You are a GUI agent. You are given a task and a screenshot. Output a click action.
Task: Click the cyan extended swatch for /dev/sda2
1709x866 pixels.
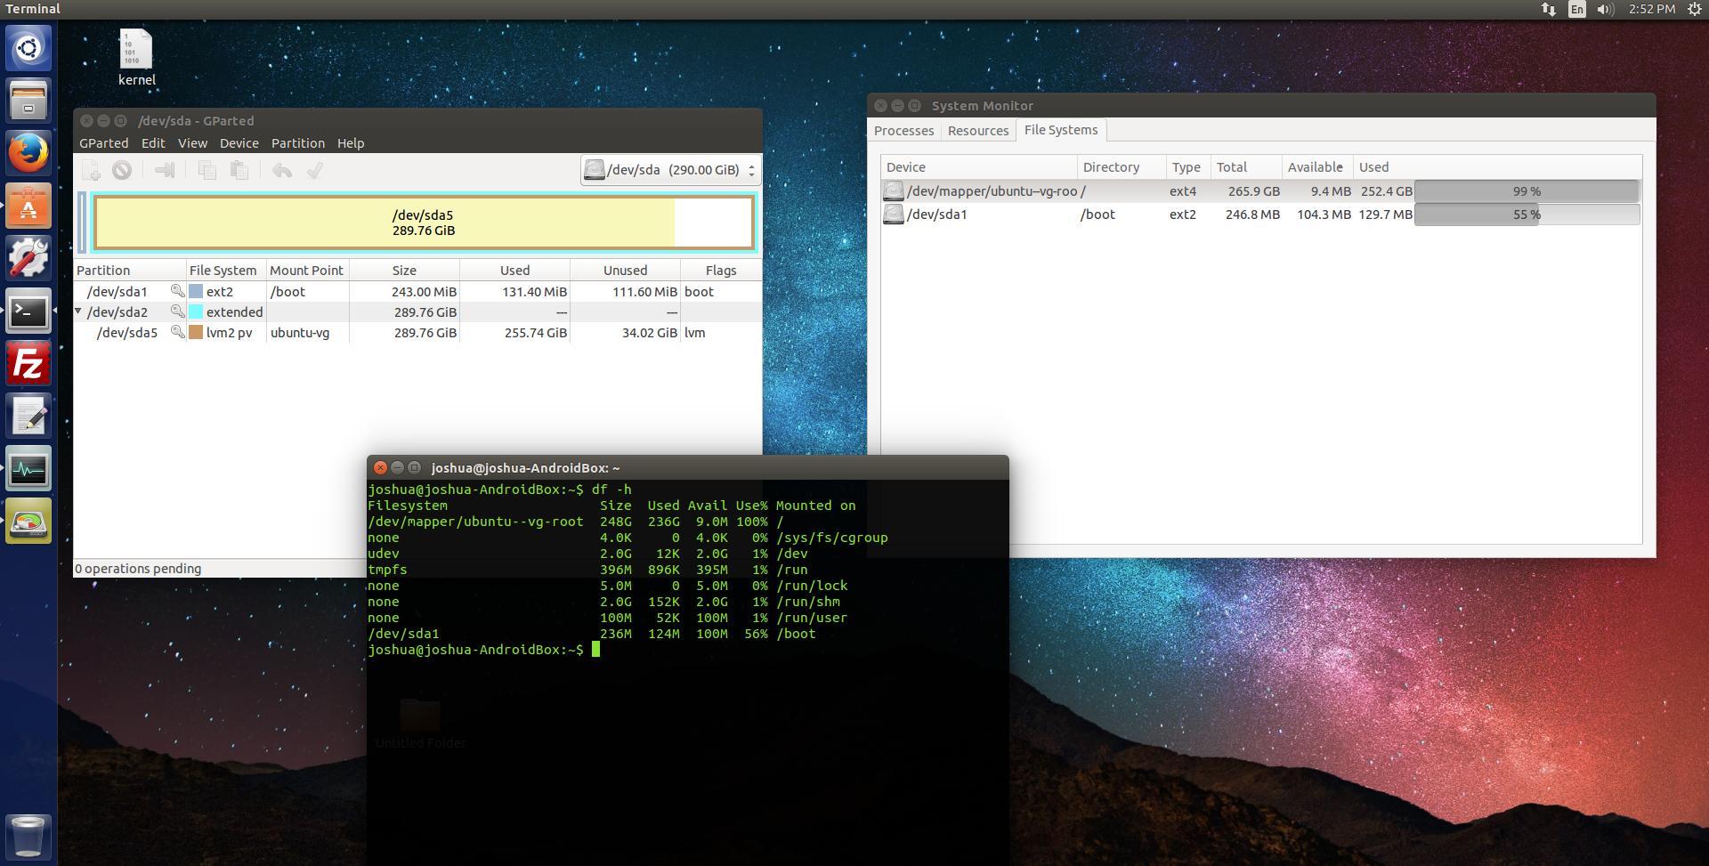click(x=196, y=312)
